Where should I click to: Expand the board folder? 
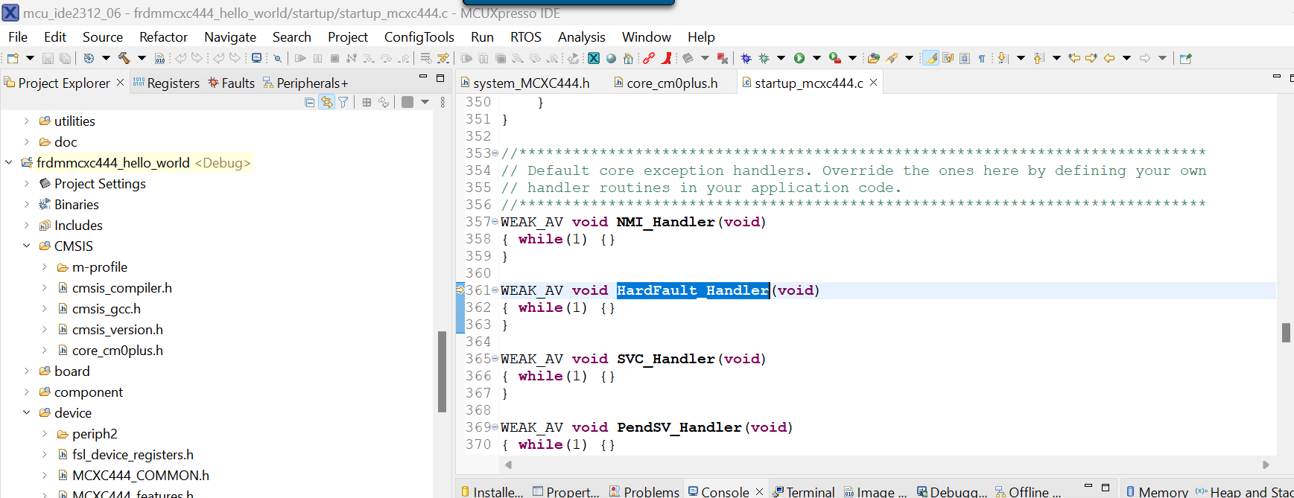click(27, 371)
